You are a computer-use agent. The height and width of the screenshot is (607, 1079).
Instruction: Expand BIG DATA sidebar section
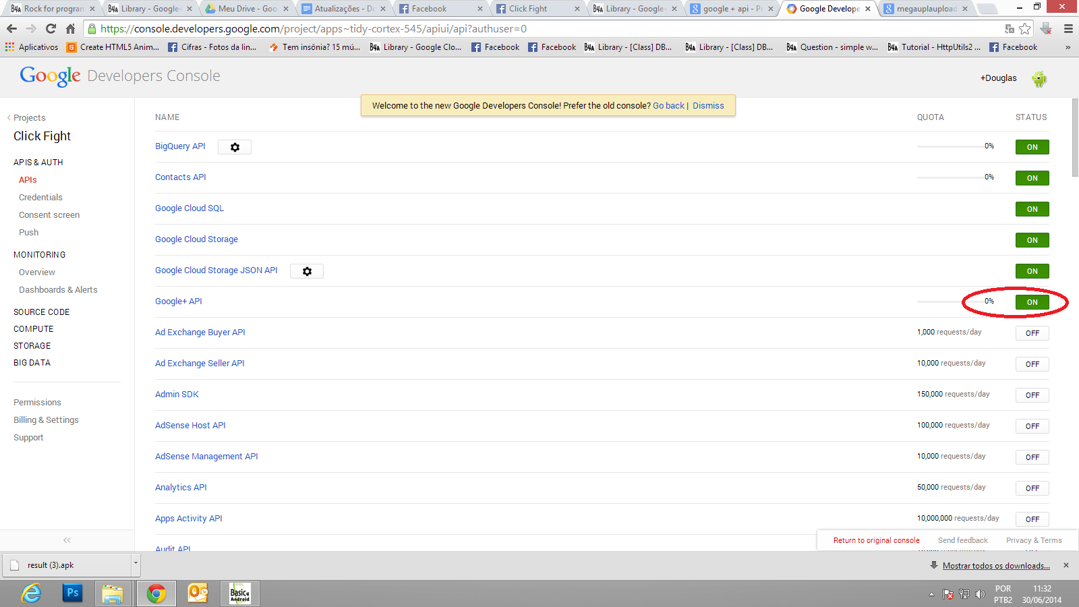click(32, 363)
